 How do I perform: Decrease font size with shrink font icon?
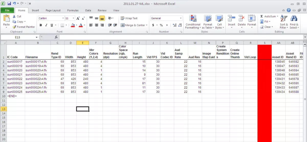83,18
